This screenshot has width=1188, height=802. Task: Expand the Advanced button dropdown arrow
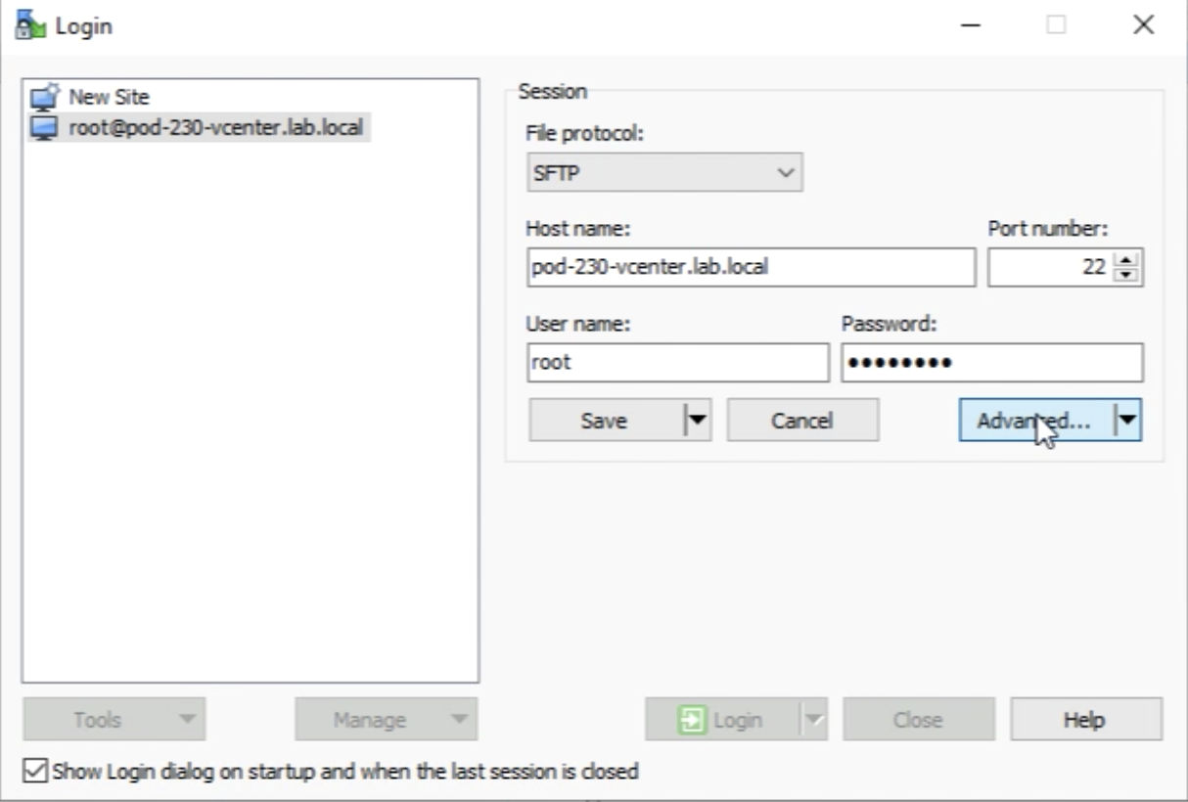(x=1127, y=421)
